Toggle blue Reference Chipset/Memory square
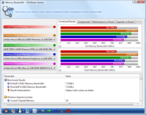 pyautogui.click(x=54, y=54)
